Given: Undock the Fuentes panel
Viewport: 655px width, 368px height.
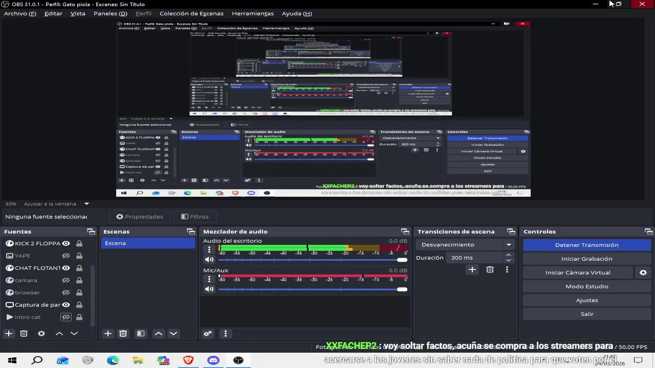Looking at the screenshot, I should 91,232.
